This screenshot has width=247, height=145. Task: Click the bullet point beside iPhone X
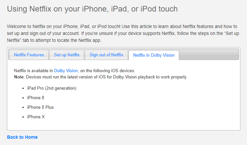(x=23, y=117)
